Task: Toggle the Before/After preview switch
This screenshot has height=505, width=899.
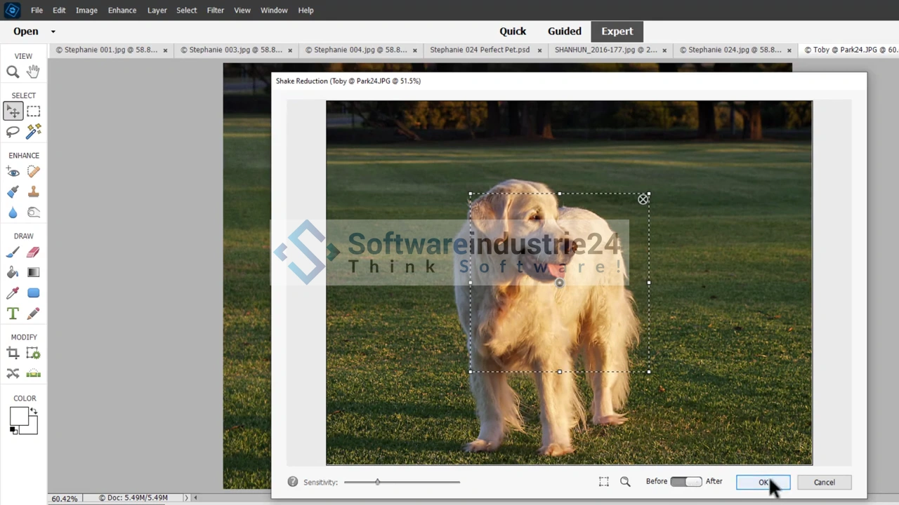Action: point(685,482)
